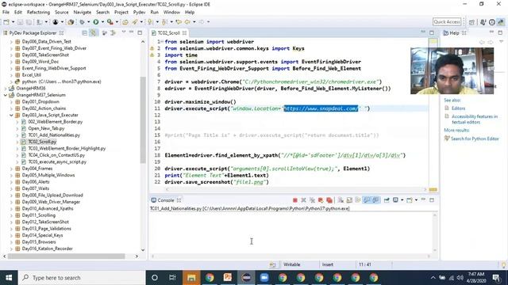Open File Explorer from the taskbar
Image resolution: width=508 pixels, height=285 pixels.
[x=191, y=278]
